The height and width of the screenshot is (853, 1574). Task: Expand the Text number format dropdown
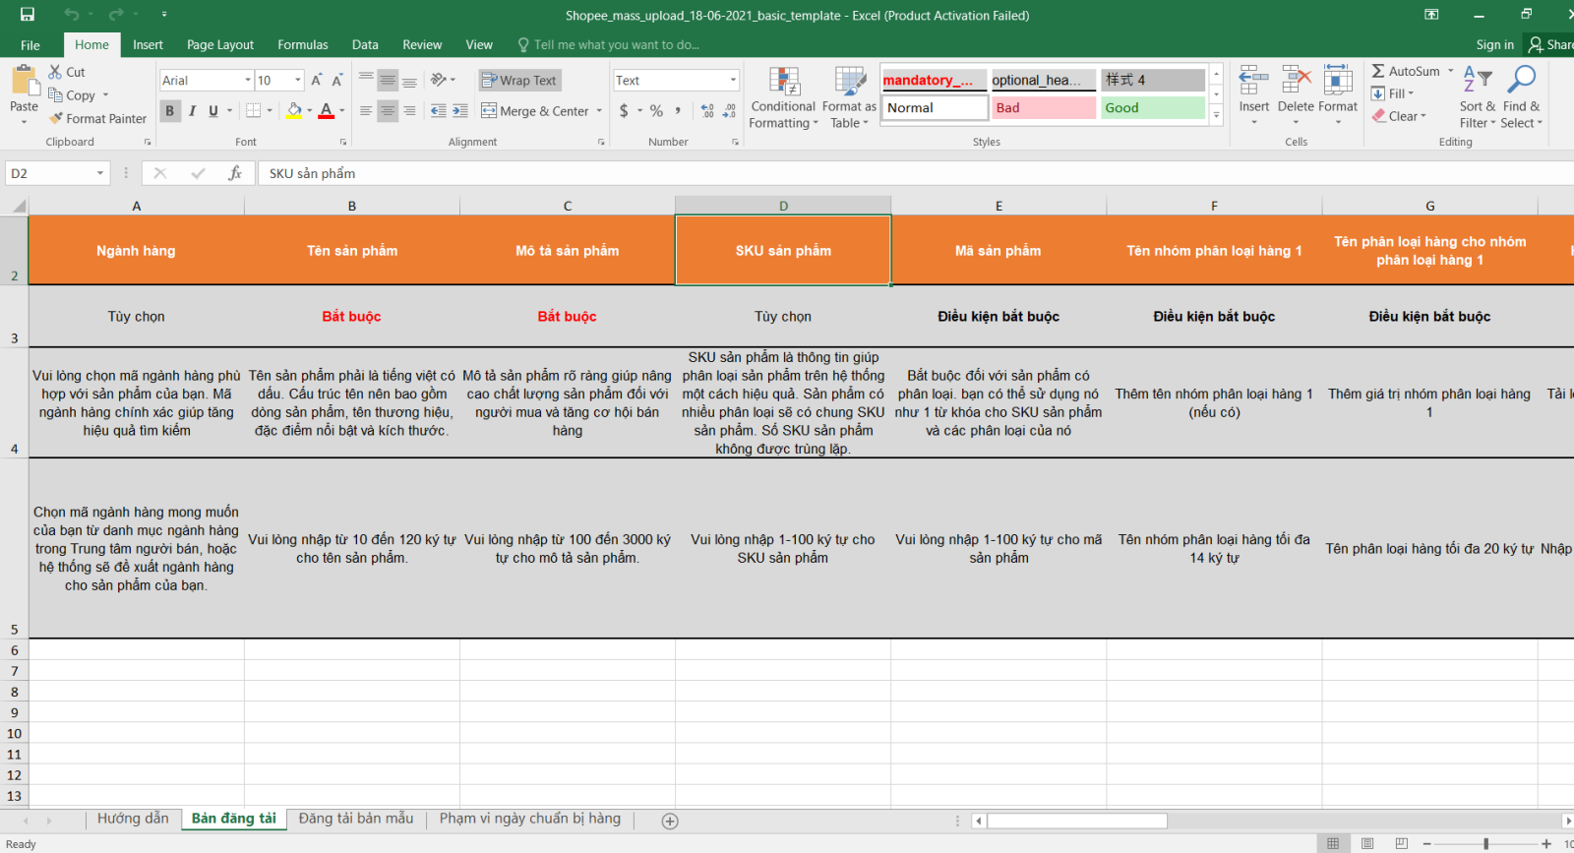[733, 81]
